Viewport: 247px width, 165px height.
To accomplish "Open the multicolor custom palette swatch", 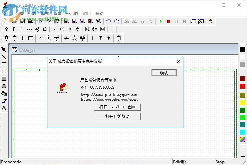I will pyautogui.click(x=243, y=140).
